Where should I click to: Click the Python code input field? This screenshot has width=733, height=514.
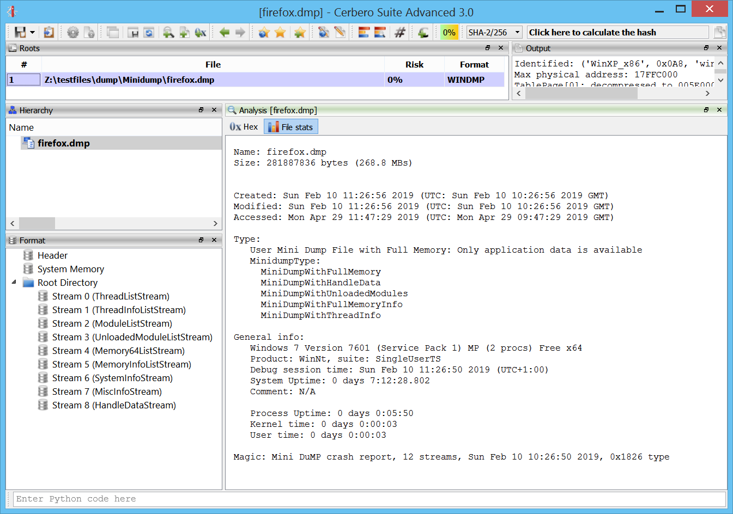(369, 499)
